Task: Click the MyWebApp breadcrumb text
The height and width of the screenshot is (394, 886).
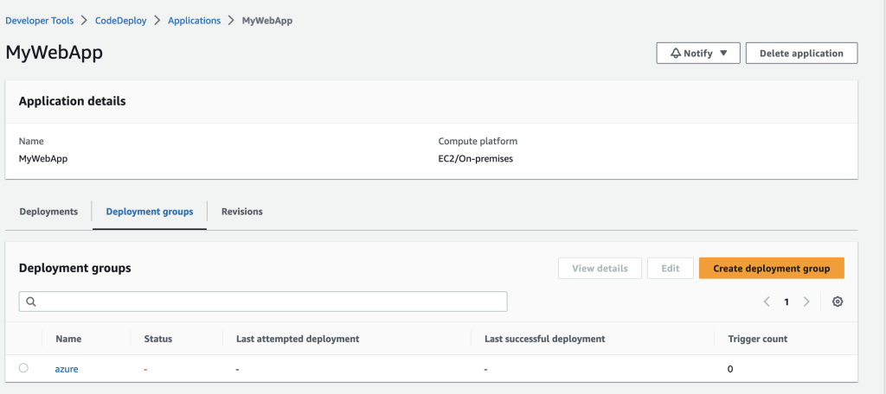Action: [267, 21]
